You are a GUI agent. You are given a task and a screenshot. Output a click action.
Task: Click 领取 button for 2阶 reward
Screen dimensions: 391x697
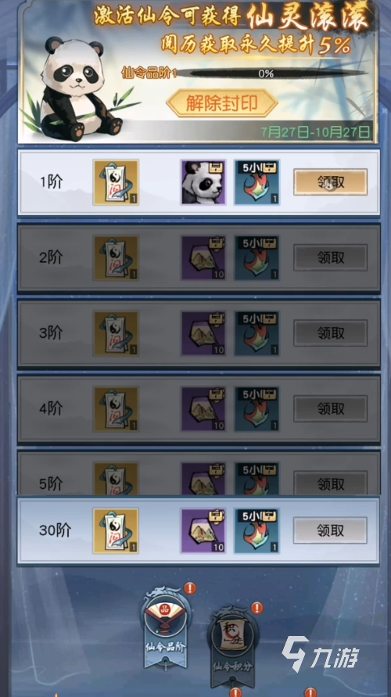pos(330,257)
